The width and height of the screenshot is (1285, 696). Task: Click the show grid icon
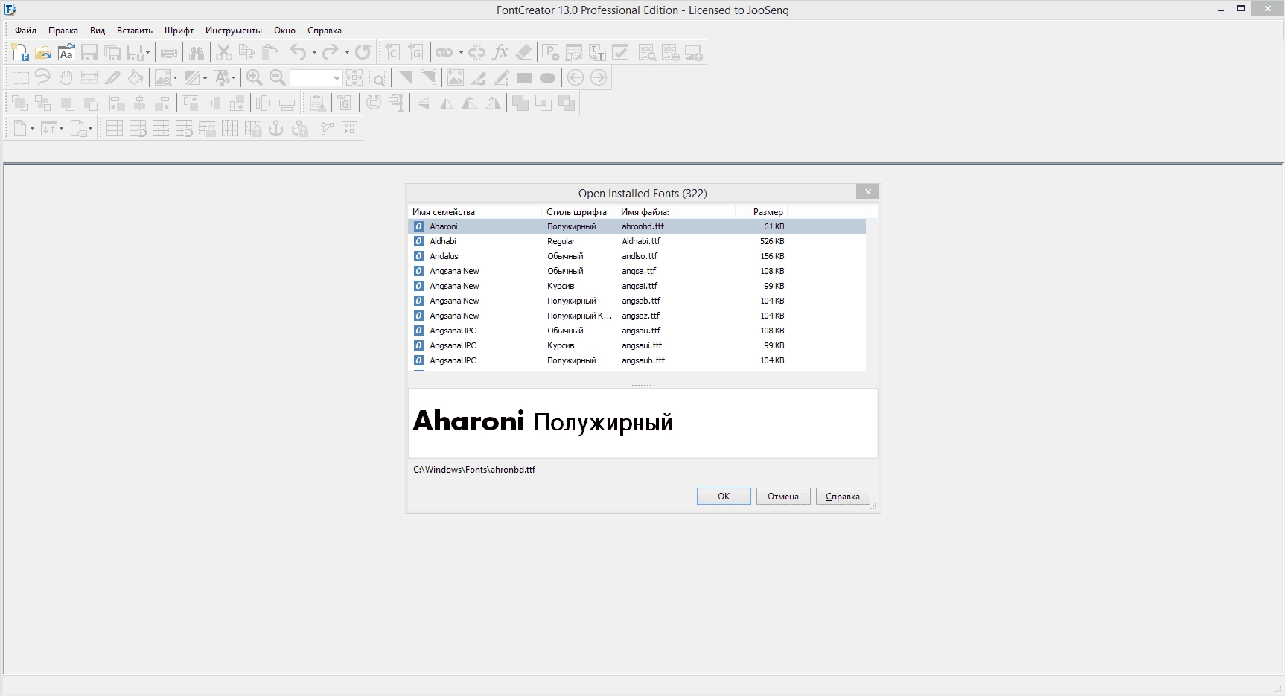coord(114,128)
